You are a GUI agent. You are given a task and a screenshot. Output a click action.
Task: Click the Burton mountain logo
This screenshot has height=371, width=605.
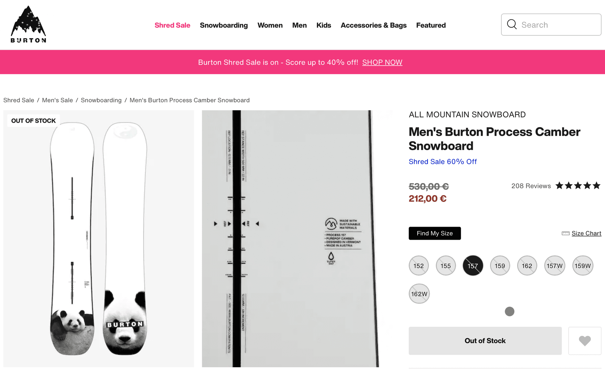(x=28, y=24)
